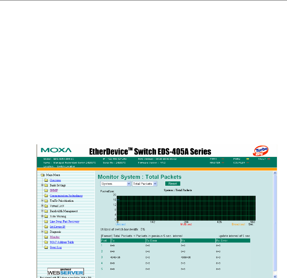Click the Auto Warning folder icon

point(46,217)
